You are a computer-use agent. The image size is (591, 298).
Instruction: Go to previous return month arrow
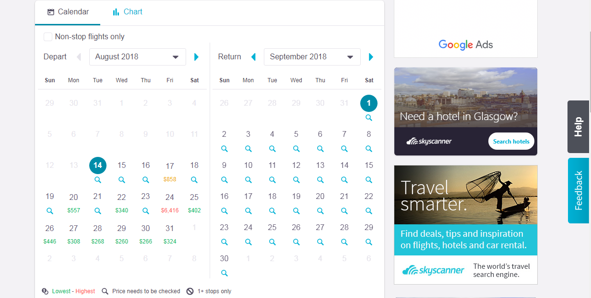click(x=253, y=57)
